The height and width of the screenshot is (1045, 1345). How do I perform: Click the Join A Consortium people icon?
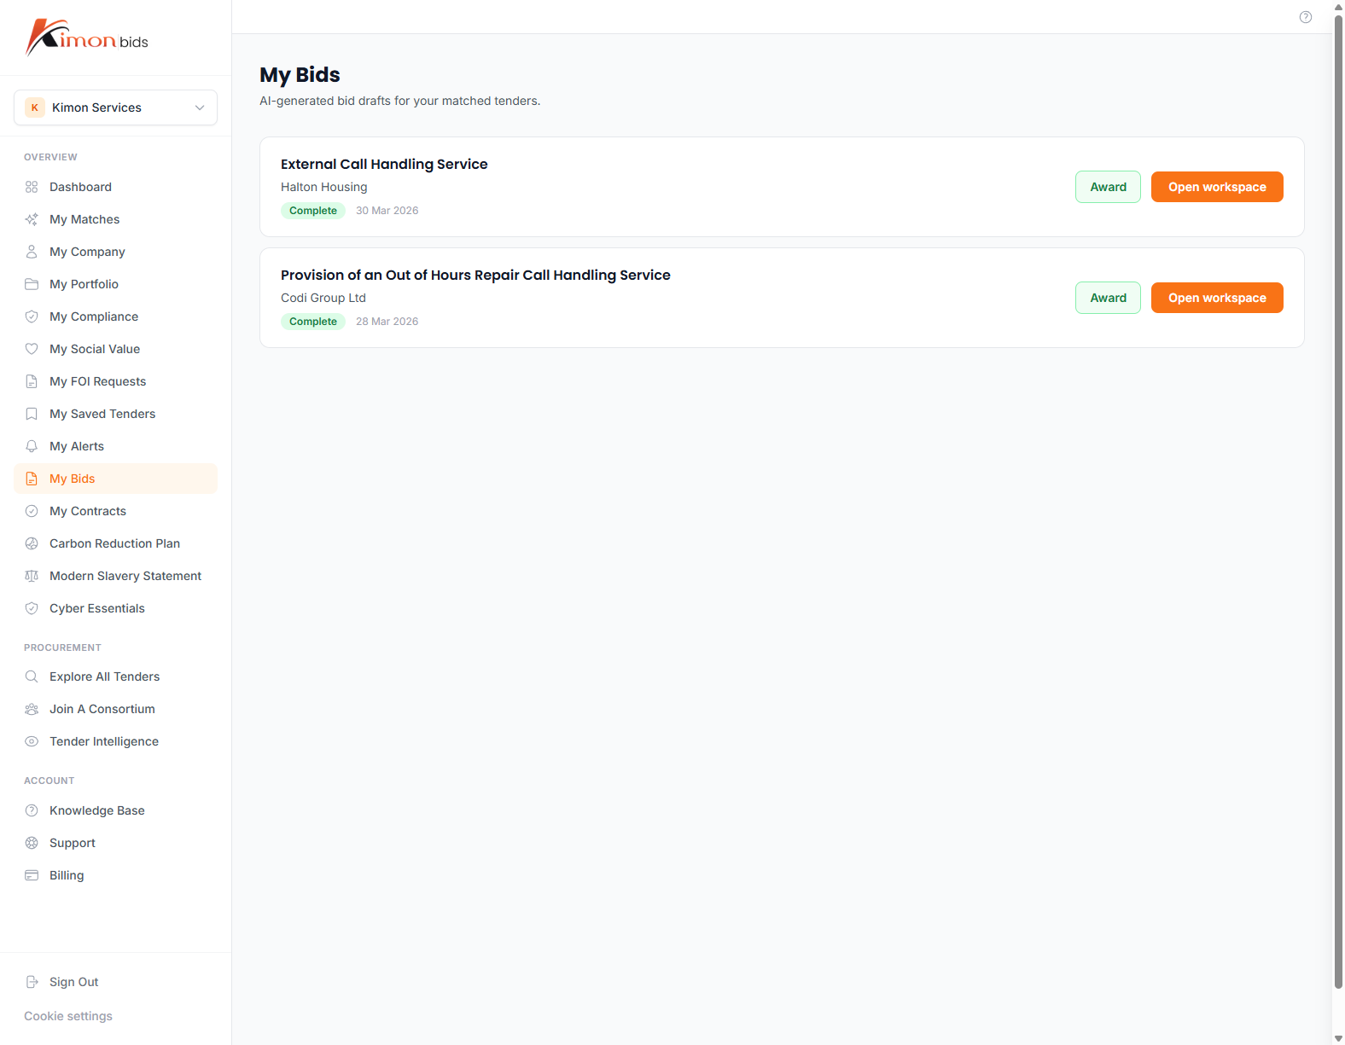tap(32, 709)
